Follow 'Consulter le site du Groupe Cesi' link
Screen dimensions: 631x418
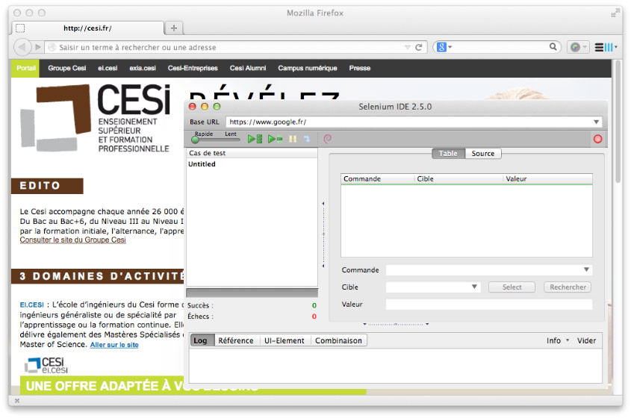(x=73, y=240)
